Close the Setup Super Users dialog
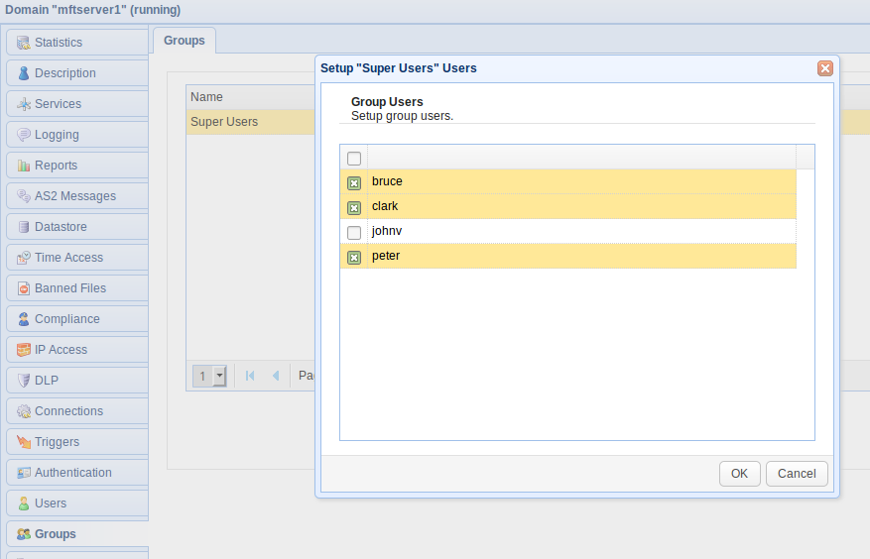 pyautogui.click(x=824, y=68)
